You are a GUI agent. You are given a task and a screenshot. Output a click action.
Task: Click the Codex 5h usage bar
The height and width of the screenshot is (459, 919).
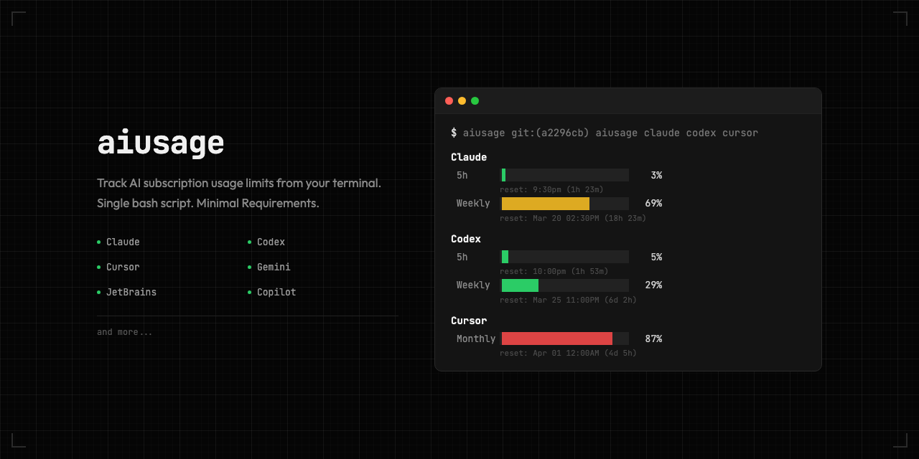564,257
